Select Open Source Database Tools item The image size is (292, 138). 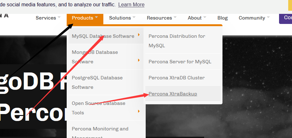pyautogui.click(x=106, y=108)
